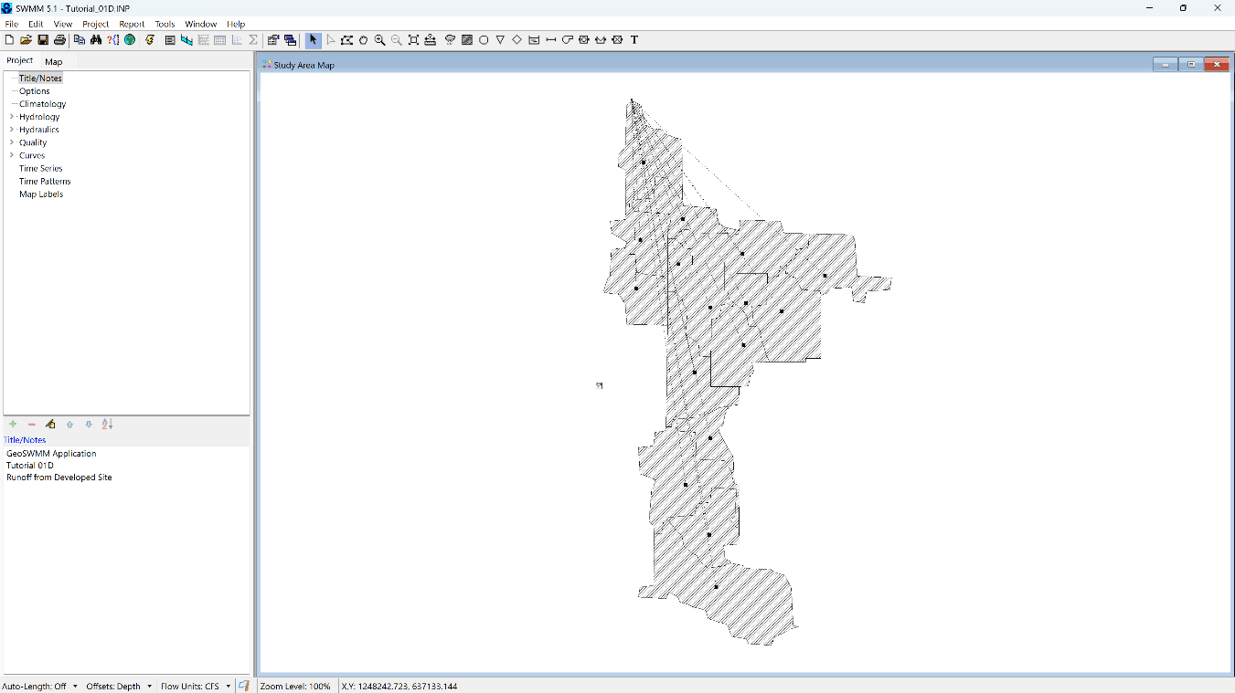Image resolution: width=1235 pixels, height=693 pixels.
Task: Change Flow Units using its dropdown
Action: (x=229, y=686)
